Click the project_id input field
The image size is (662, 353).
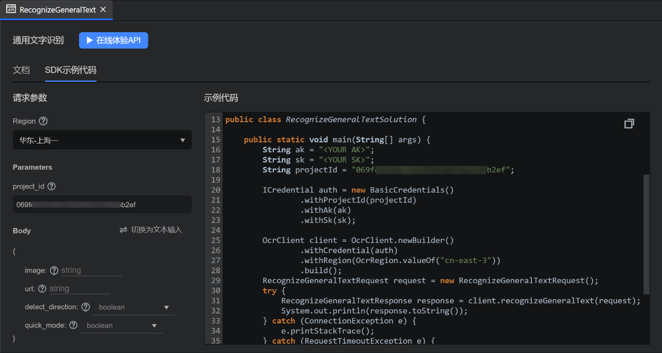pyautogui.click(x=102, y=205)
